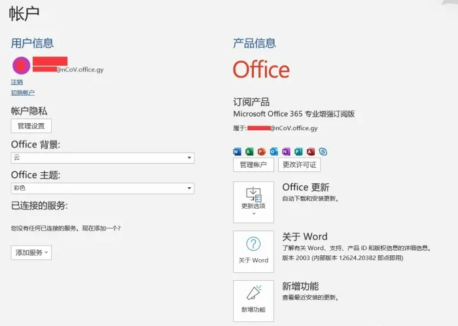
Task: Click the Office 主题 combo box showing 彩色
Action: tap(103, 188)
